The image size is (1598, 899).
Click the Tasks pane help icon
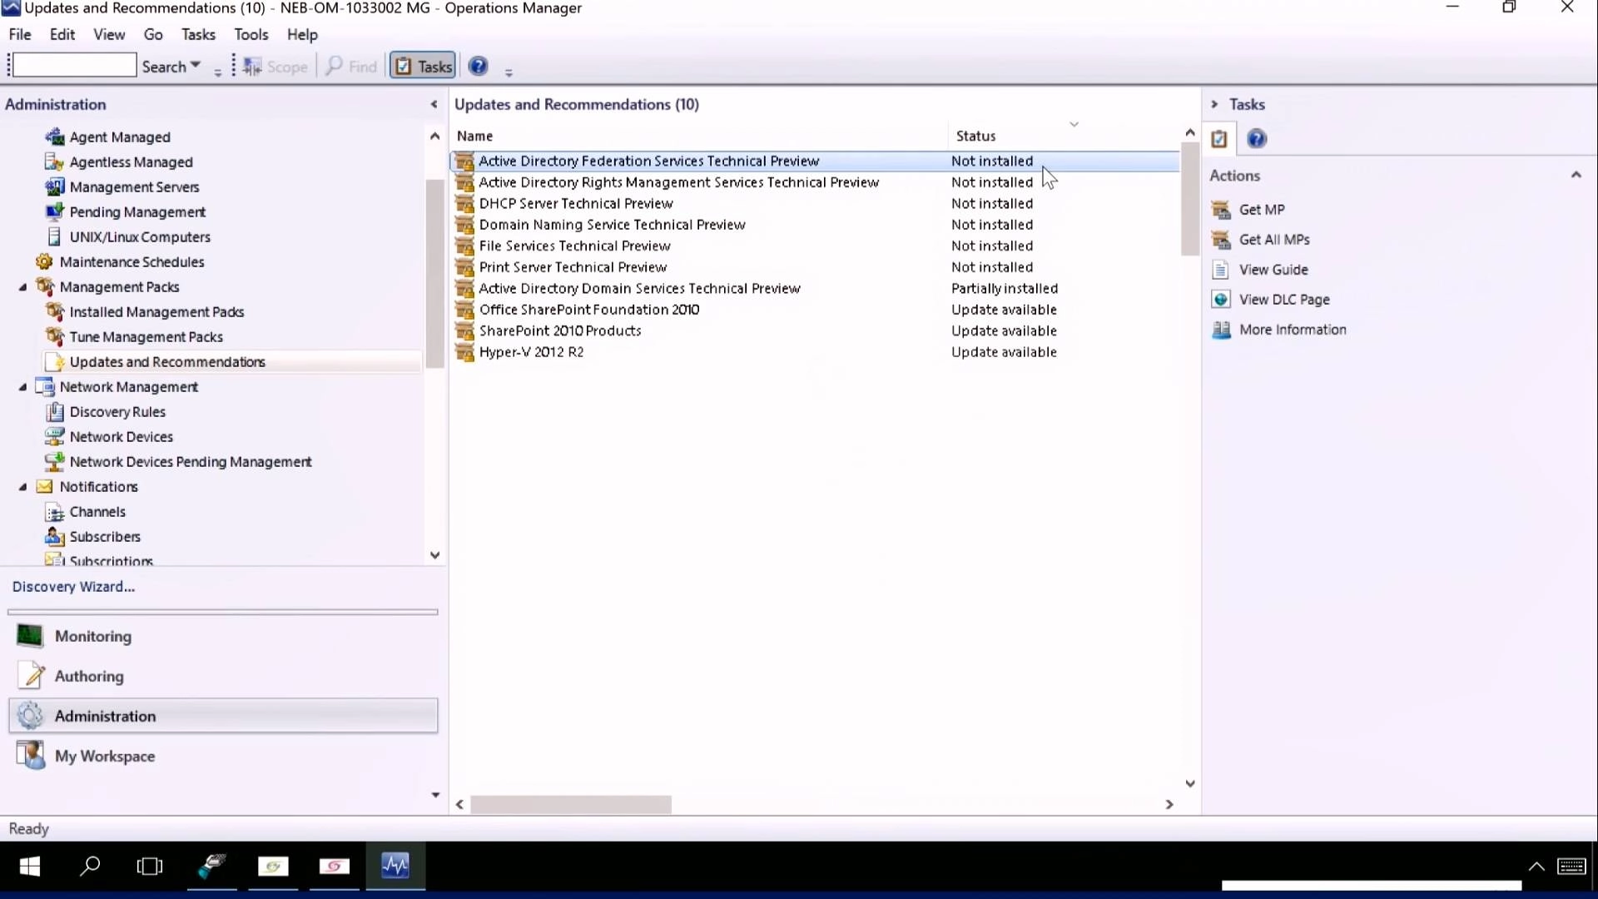[x=1257, y=139]
